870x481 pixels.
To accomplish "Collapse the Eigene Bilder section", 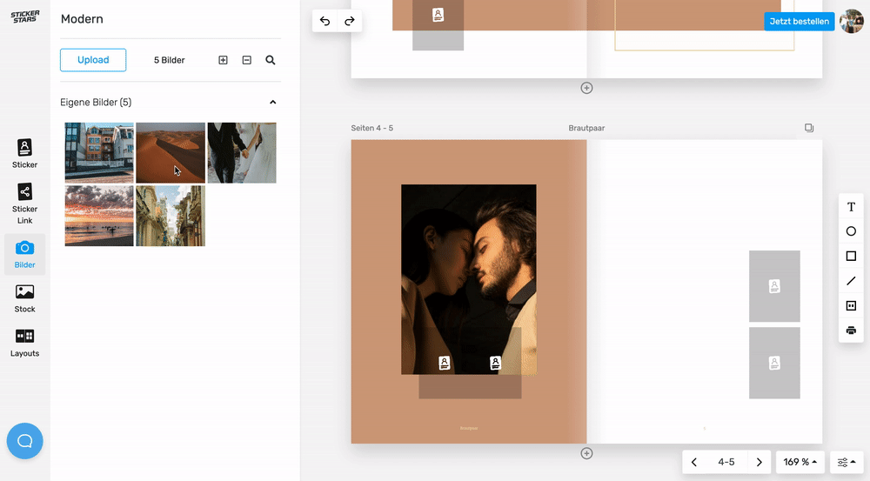I will click(272, 103).
